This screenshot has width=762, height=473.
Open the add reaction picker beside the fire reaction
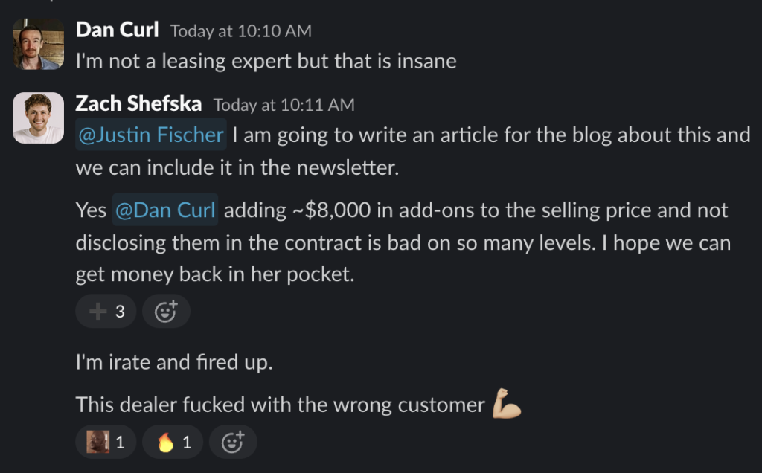point(233,443)
